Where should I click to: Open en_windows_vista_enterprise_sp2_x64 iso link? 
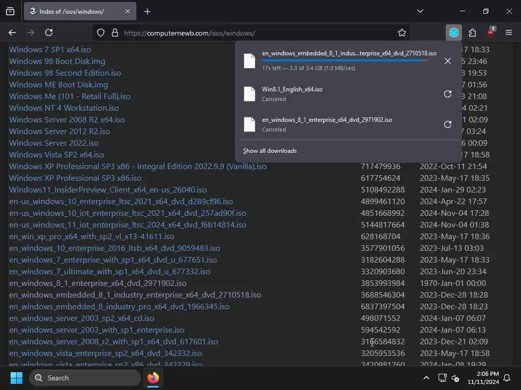coord(106,353)
